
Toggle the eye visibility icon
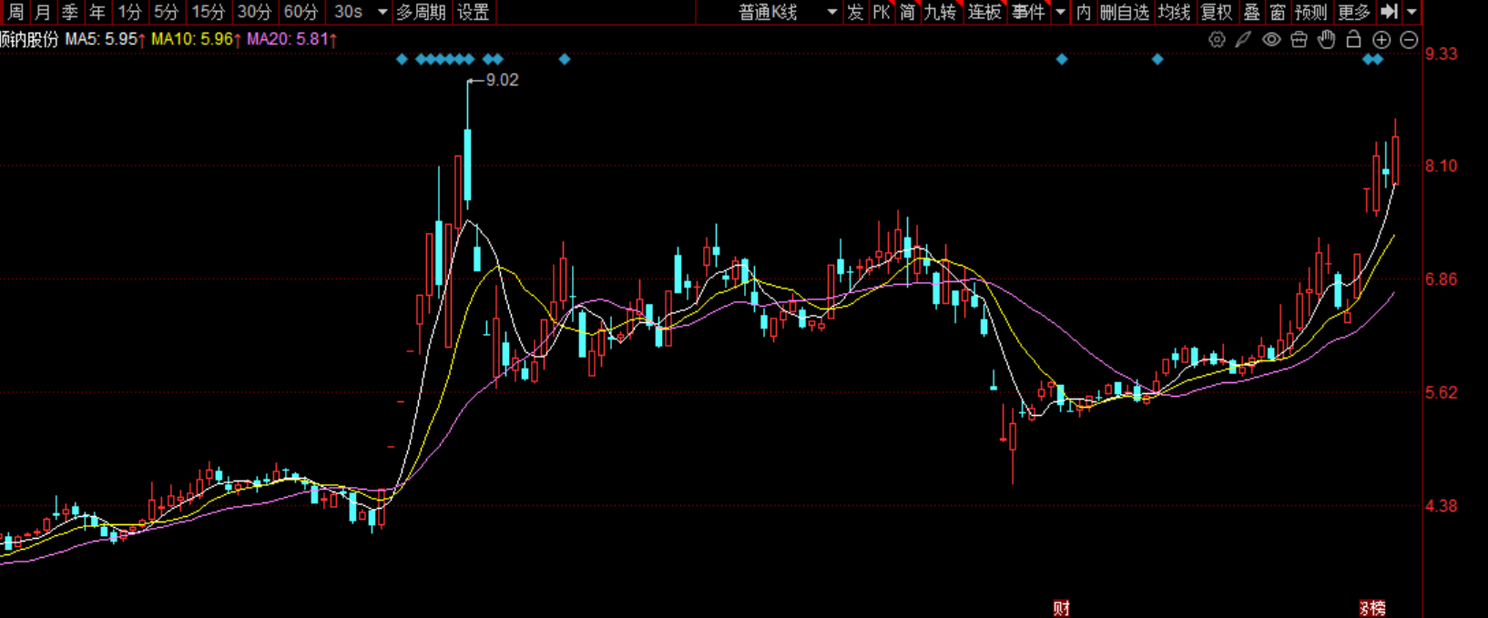coord(1271,40)
